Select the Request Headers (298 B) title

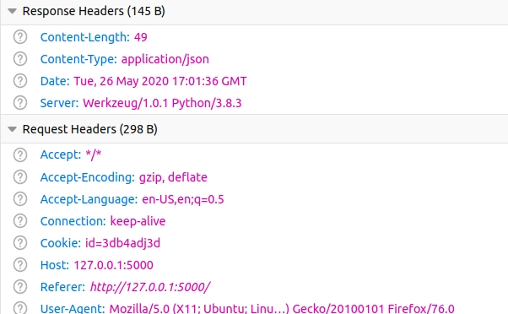(89, 129)
